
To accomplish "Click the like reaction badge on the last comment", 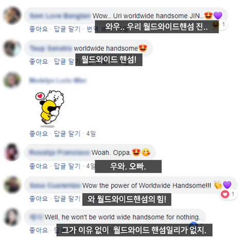I will click(x=193, y=224).
